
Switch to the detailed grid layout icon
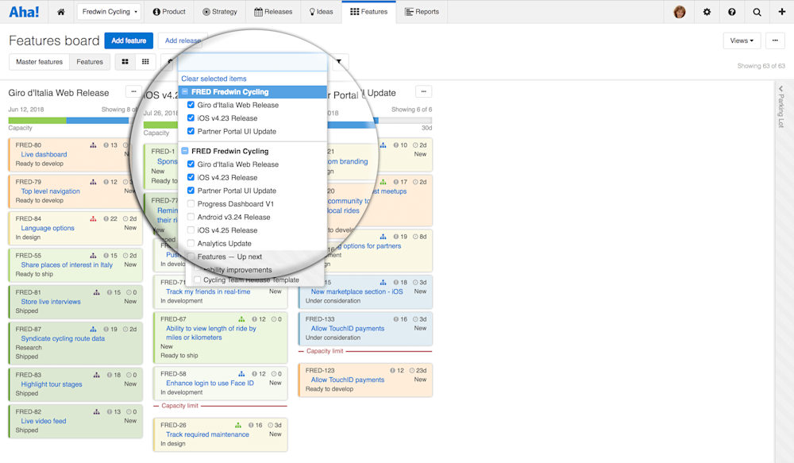145,61
